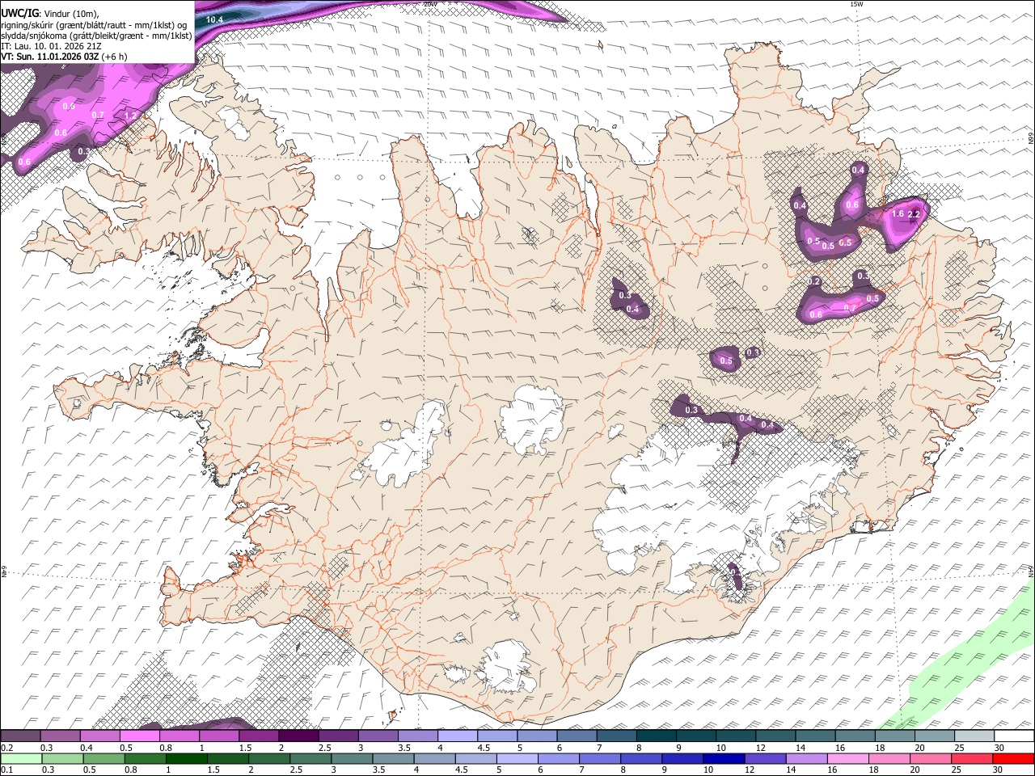Pick lower legend row swatch labeled 7
This screenshot has width=1035, height=776.
[600, 758]
